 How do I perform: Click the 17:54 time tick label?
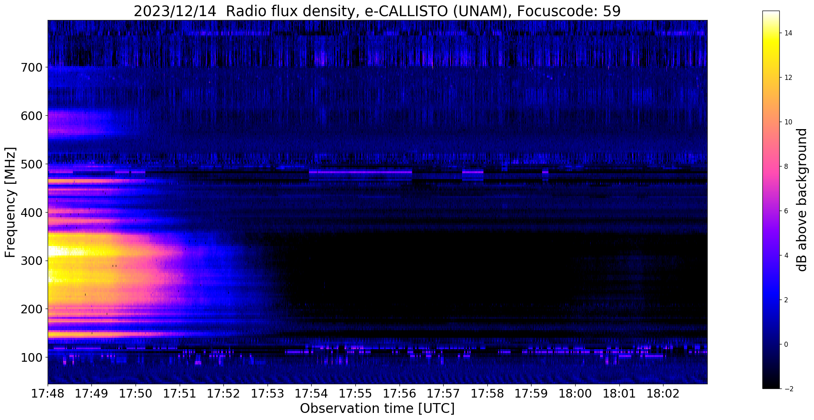tap(312, 394)
